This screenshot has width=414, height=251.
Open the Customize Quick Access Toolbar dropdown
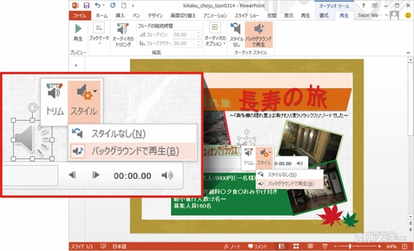click(x=132, y=6)
